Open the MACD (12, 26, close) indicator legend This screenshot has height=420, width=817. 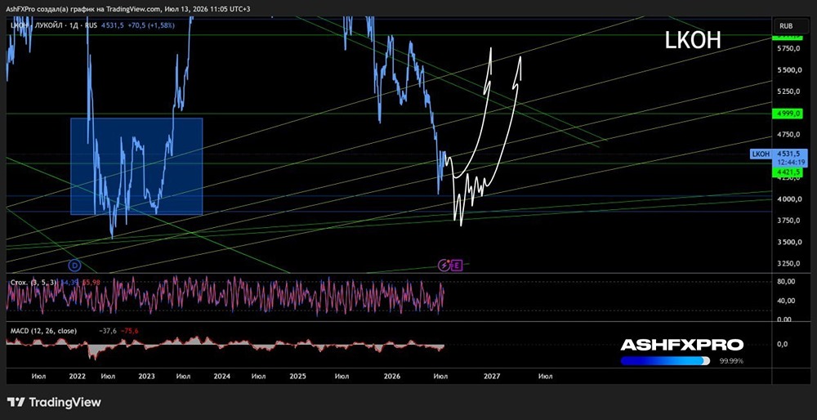click(x=44, y=331)
